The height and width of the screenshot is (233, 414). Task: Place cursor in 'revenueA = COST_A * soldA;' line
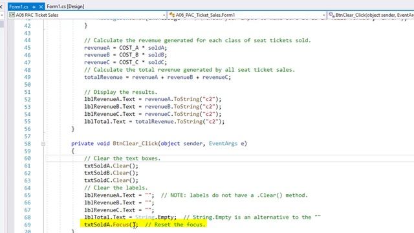click(x=125, y=48)
